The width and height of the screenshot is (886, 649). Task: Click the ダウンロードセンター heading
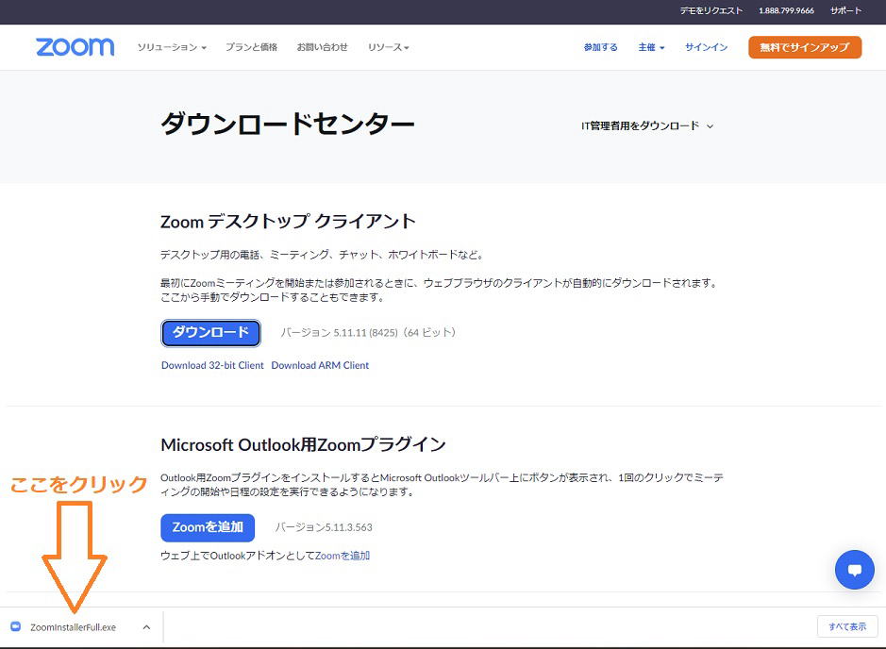288,124
